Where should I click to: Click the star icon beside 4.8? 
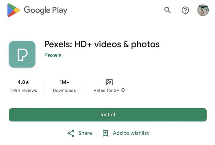[28, 82]
